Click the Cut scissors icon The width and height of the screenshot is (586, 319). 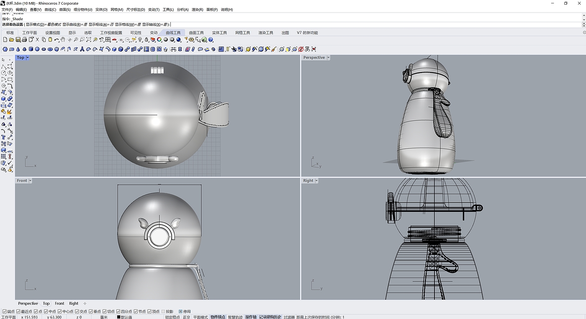point(37,40)
